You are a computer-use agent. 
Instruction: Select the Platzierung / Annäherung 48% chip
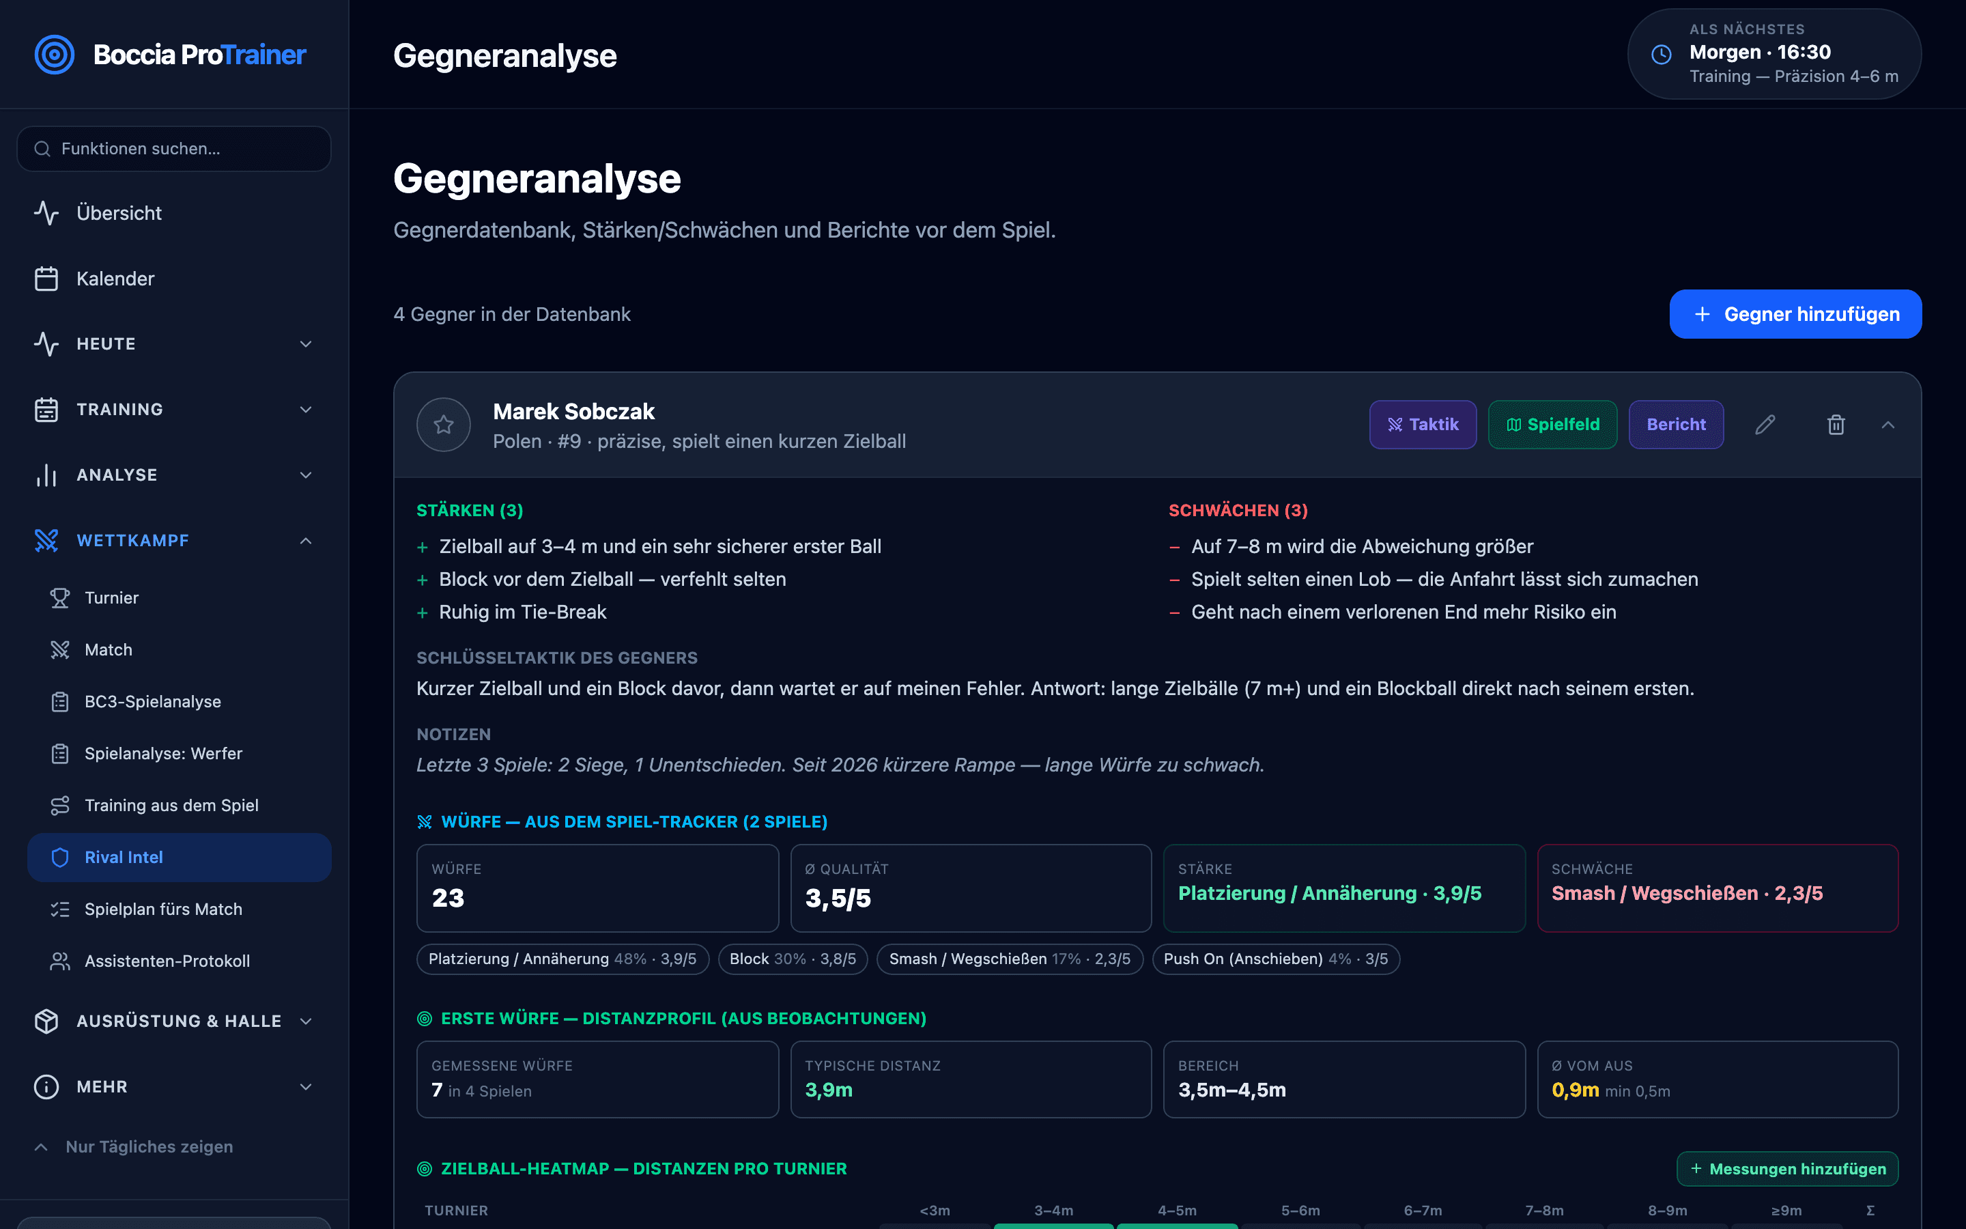(562, 959)
